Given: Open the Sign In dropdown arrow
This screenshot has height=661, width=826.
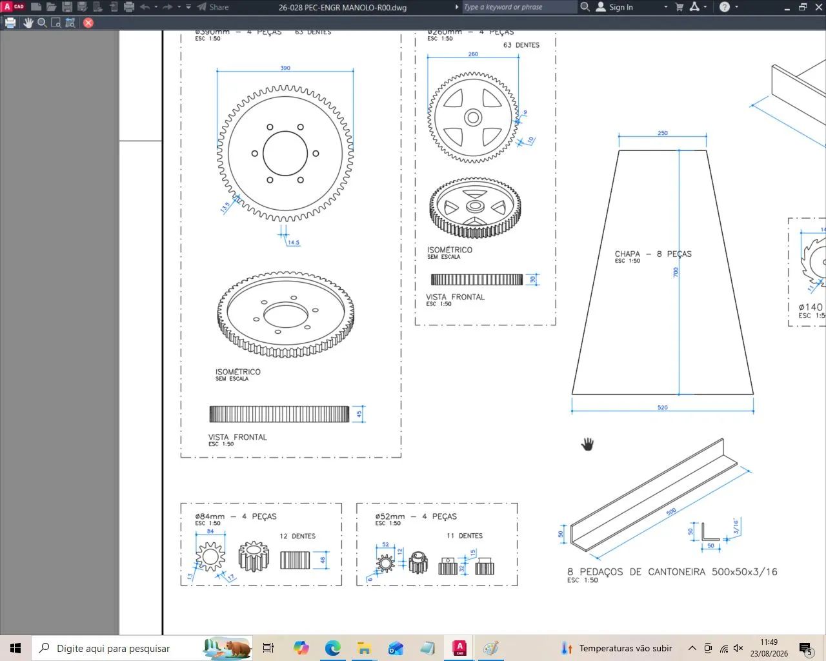Looking at the screenshot, I should (x=666, y=7).
